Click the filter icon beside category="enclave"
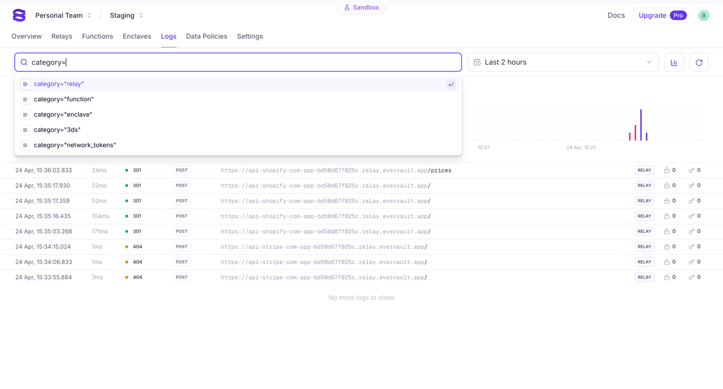 [x=25, y=115]
